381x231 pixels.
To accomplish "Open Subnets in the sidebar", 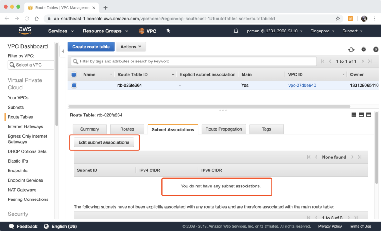I will click(16, 107).
